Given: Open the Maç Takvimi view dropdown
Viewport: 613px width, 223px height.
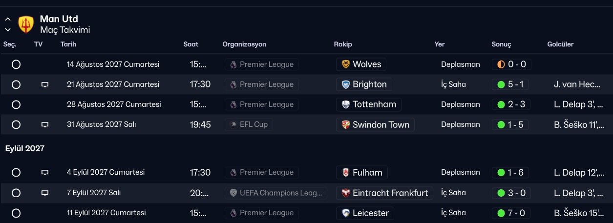Looking at the screenshot, I should click(65, 30).
